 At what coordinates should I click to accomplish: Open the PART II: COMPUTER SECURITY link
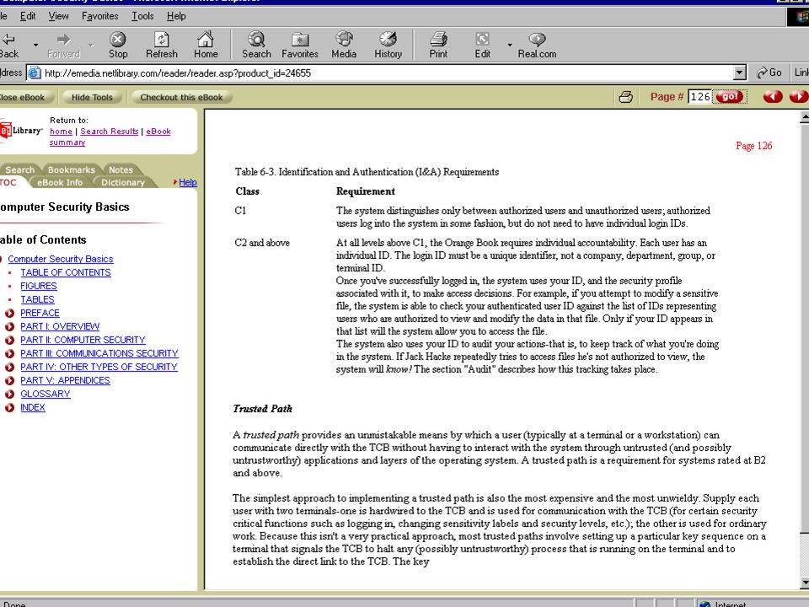click(x=83, y=340)
